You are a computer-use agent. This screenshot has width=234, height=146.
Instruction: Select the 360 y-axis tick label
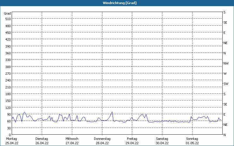8,53
